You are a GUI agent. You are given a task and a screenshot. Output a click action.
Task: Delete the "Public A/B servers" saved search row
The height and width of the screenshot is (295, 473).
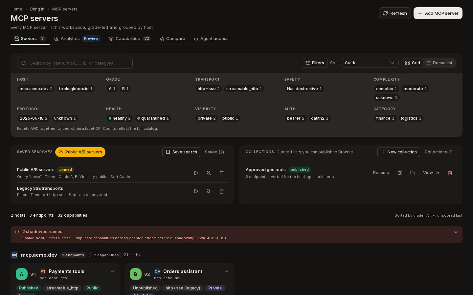[221, 173]
